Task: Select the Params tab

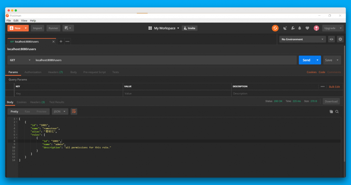Action: (x=13, y=72)
